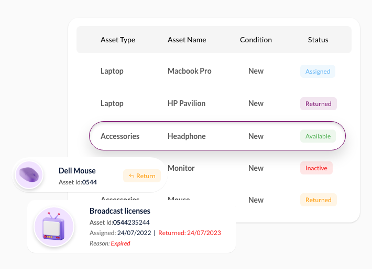Select the highlighted Headphone row
This screenshot has width=372, height=269.
click(217, 136)
